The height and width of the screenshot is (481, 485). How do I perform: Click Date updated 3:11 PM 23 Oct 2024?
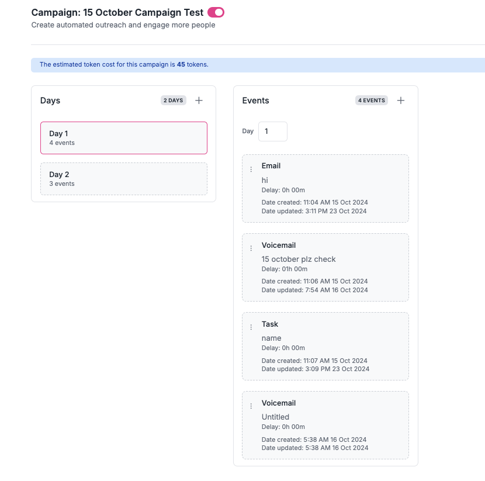tap(314, 211)
